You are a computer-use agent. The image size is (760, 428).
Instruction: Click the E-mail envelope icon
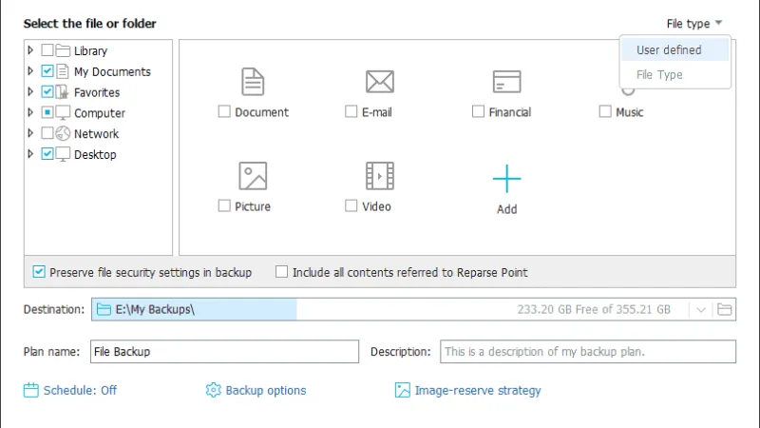click(379, 82)
